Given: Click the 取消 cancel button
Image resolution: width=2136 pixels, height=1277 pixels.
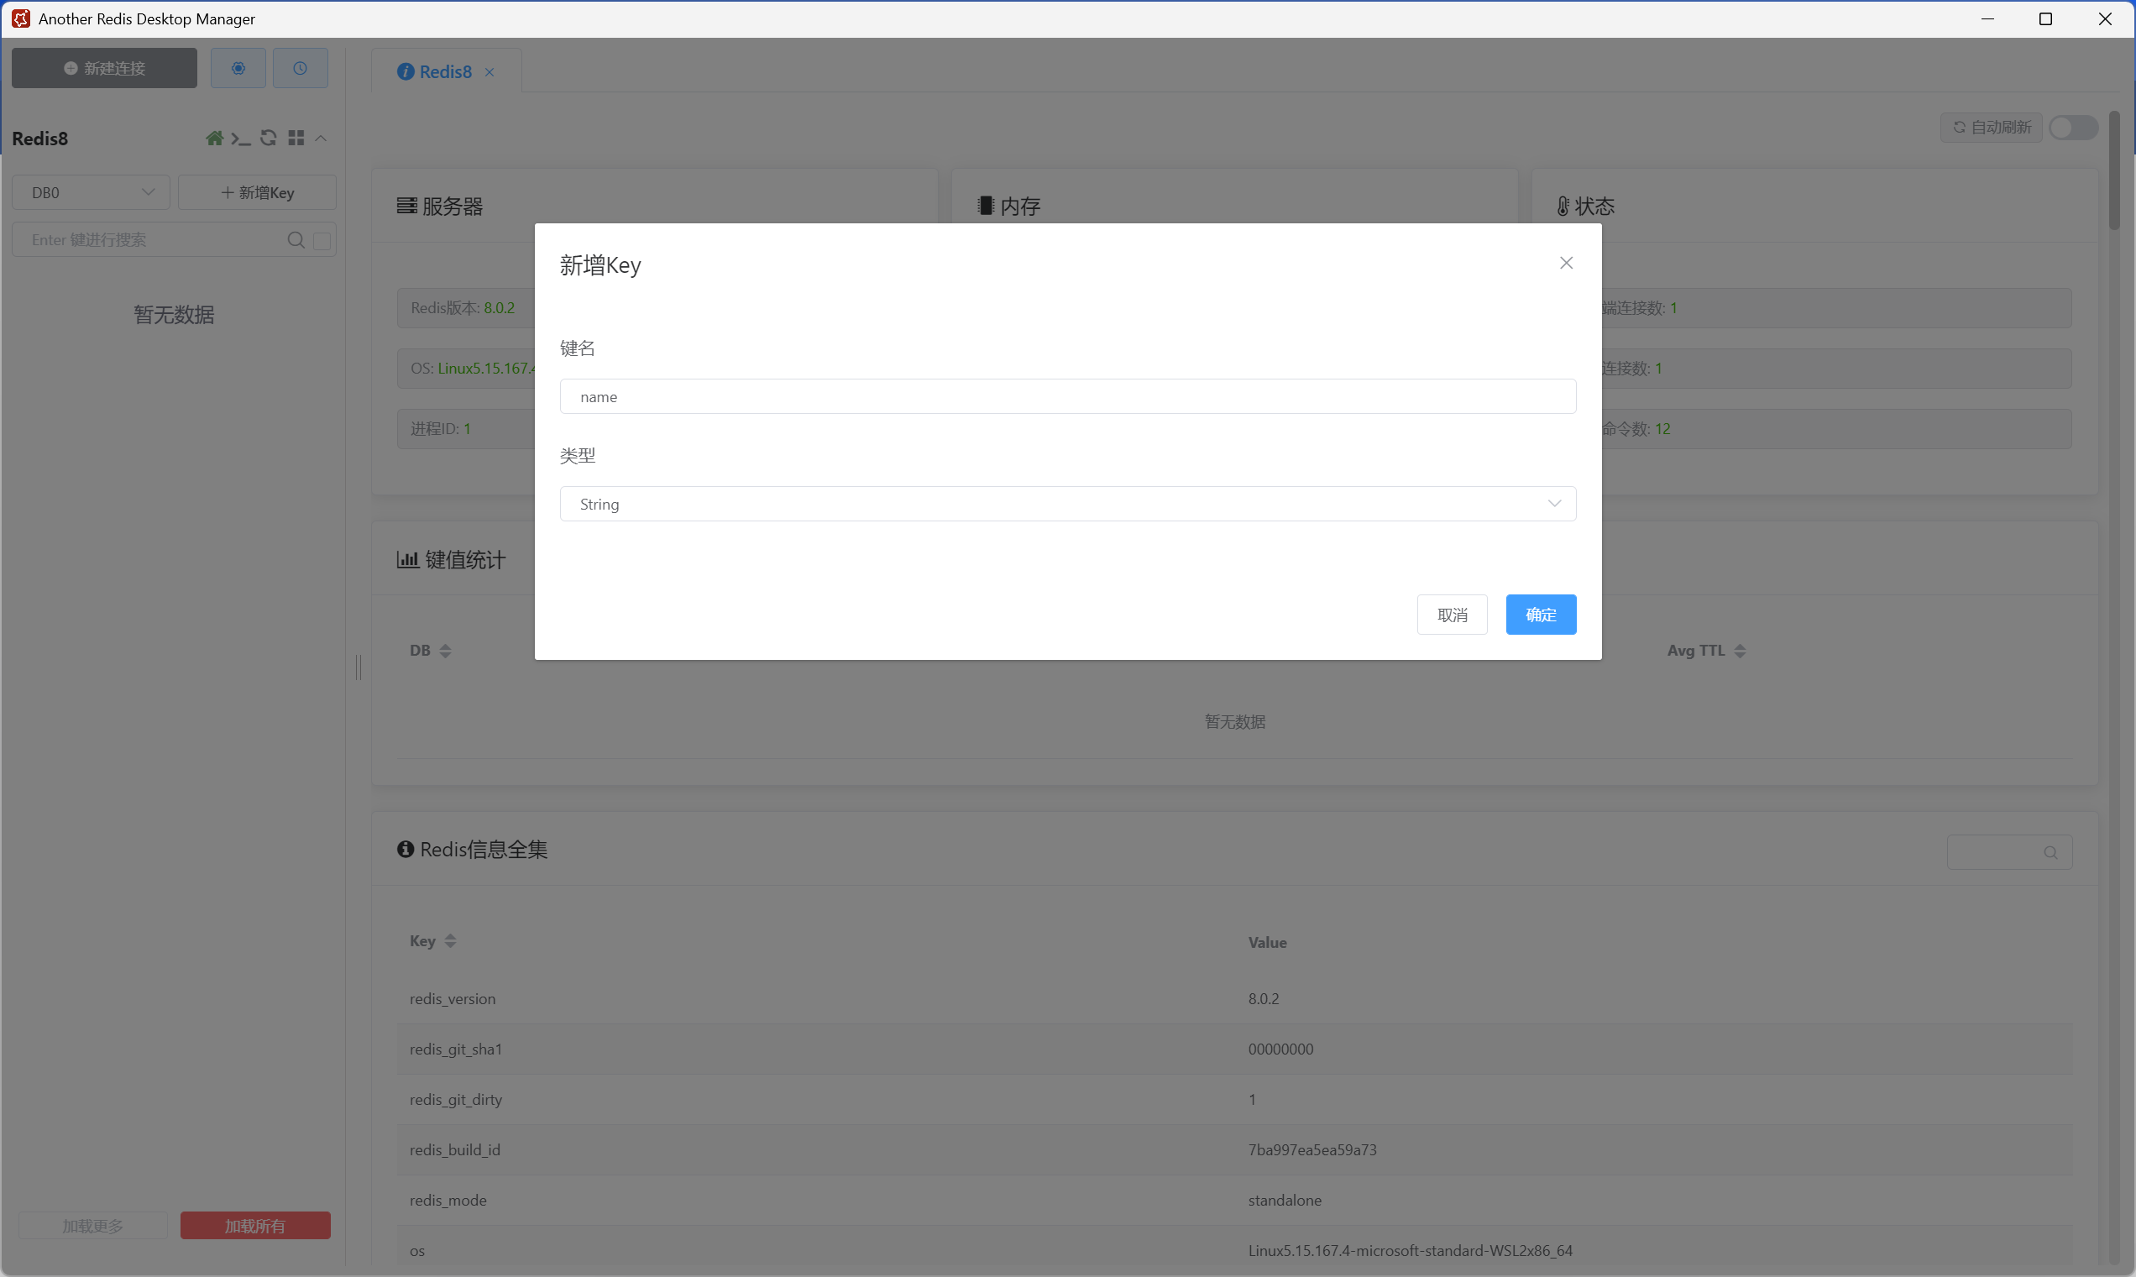Looking at the screenshot, I should [1451, 615].
